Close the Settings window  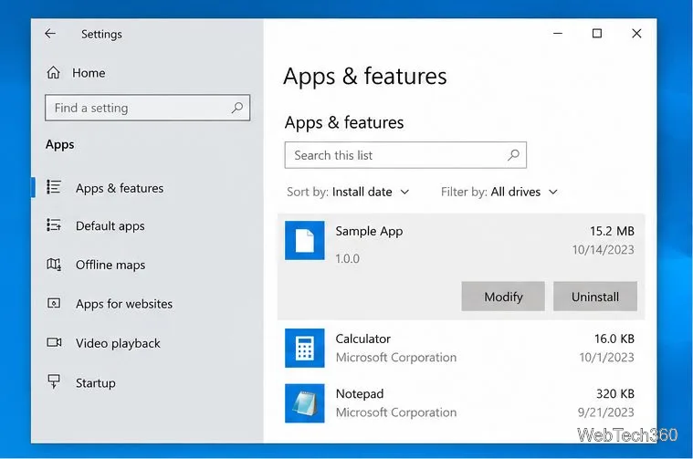(x=636, y=34)
